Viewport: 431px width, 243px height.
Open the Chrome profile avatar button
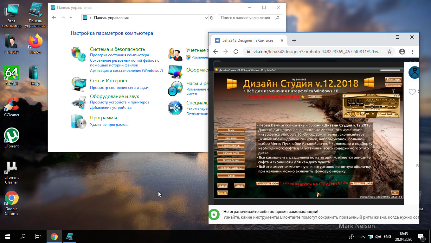coord(402,52)
